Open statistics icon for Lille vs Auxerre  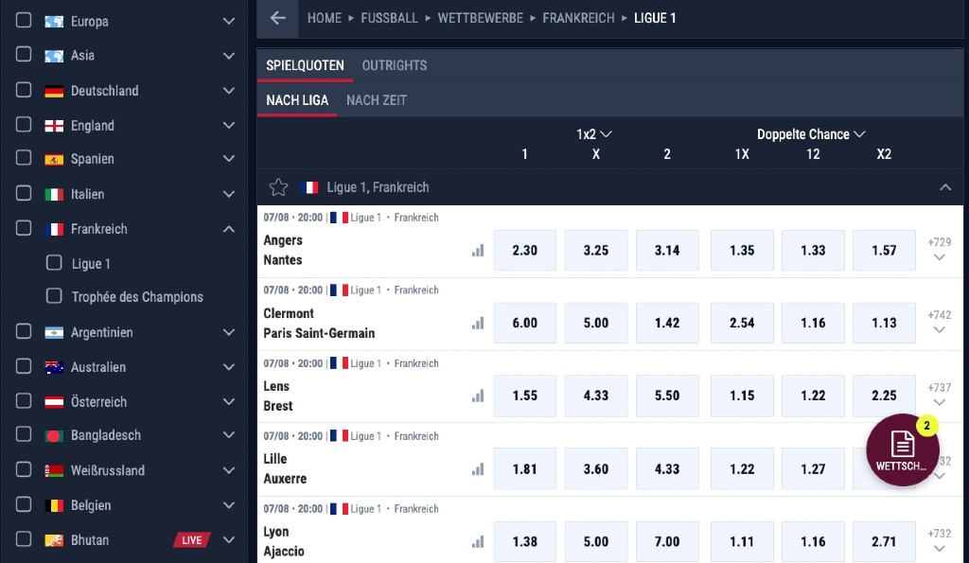click(x=478, y=469)
